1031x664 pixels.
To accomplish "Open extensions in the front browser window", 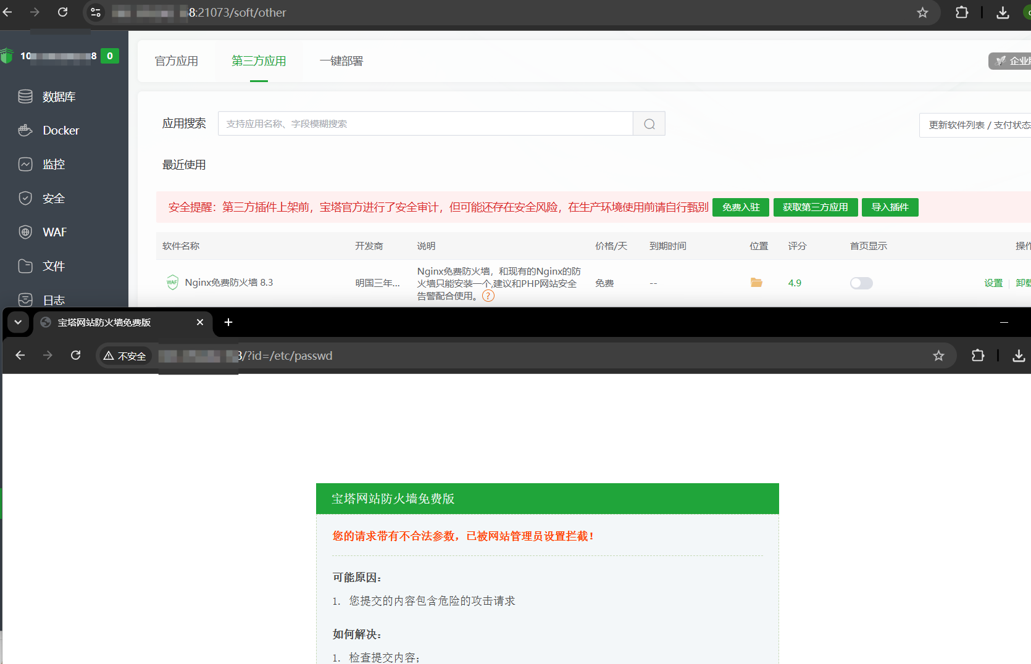I will [978, 355].
